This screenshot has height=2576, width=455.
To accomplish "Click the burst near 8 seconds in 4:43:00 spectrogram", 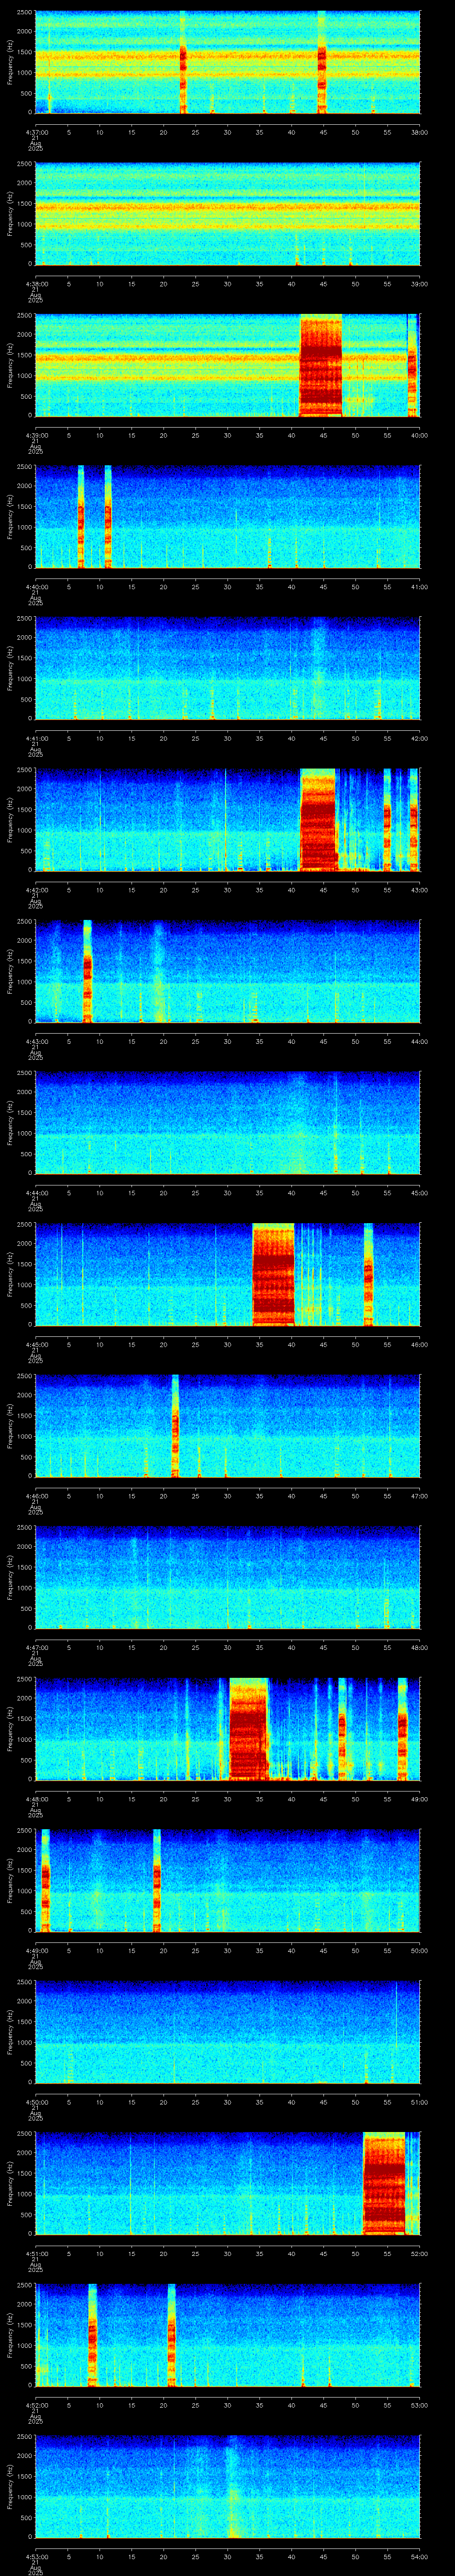I will coord(87,971).
